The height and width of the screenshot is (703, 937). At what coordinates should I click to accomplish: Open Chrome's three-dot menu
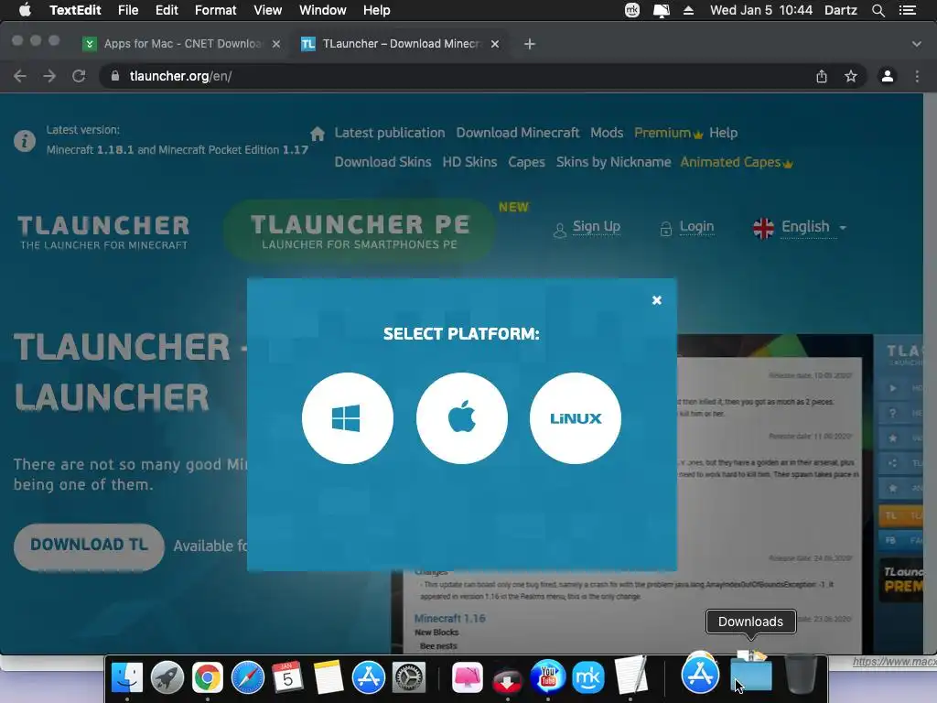coord(917,76)
